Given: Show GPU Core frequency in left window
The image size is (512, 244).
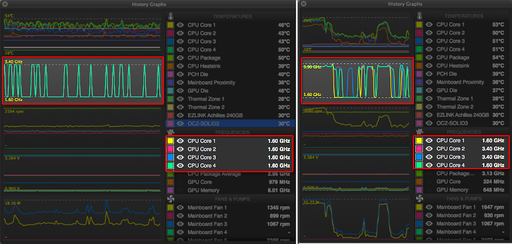Looking at the screenshot, I should 180,182.
